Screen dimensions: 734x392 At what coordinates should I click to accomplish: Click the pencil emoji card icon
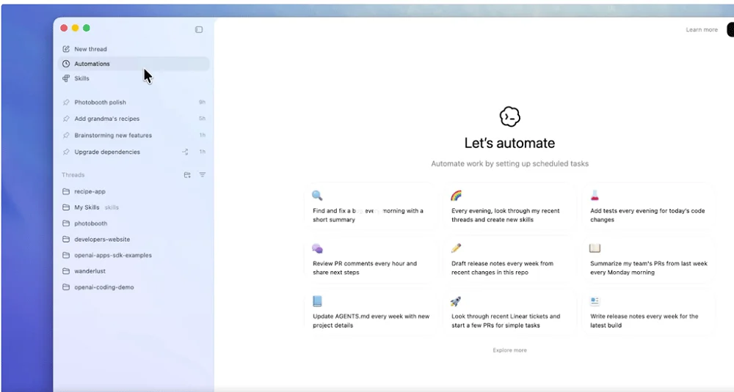tap(456, 248)
